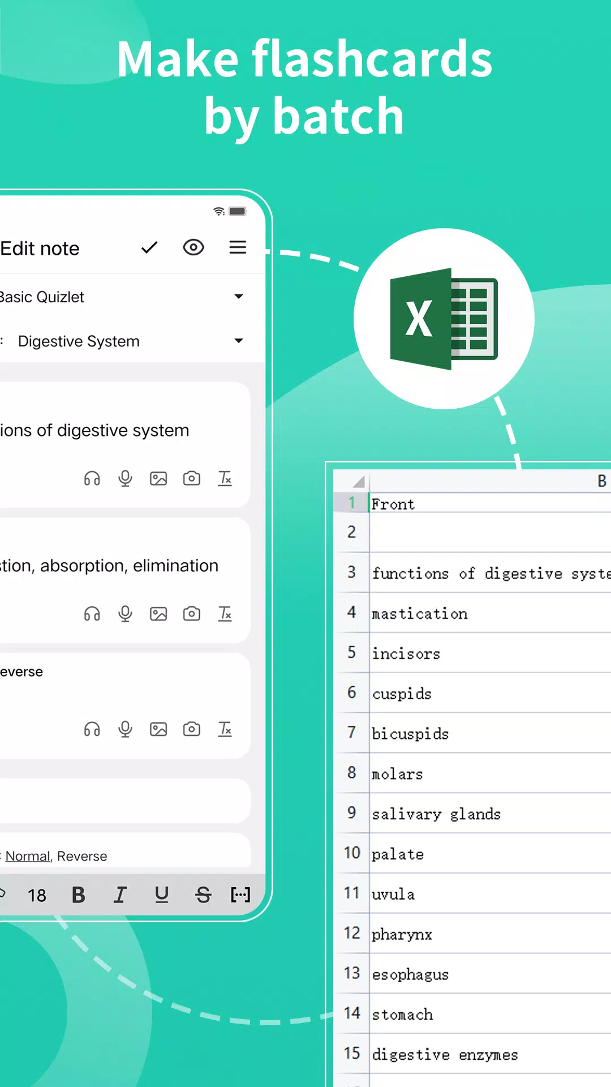611x1087 pixels.
Task: Select the 'functions of digestive syste' cell
Action: point(490,573)
